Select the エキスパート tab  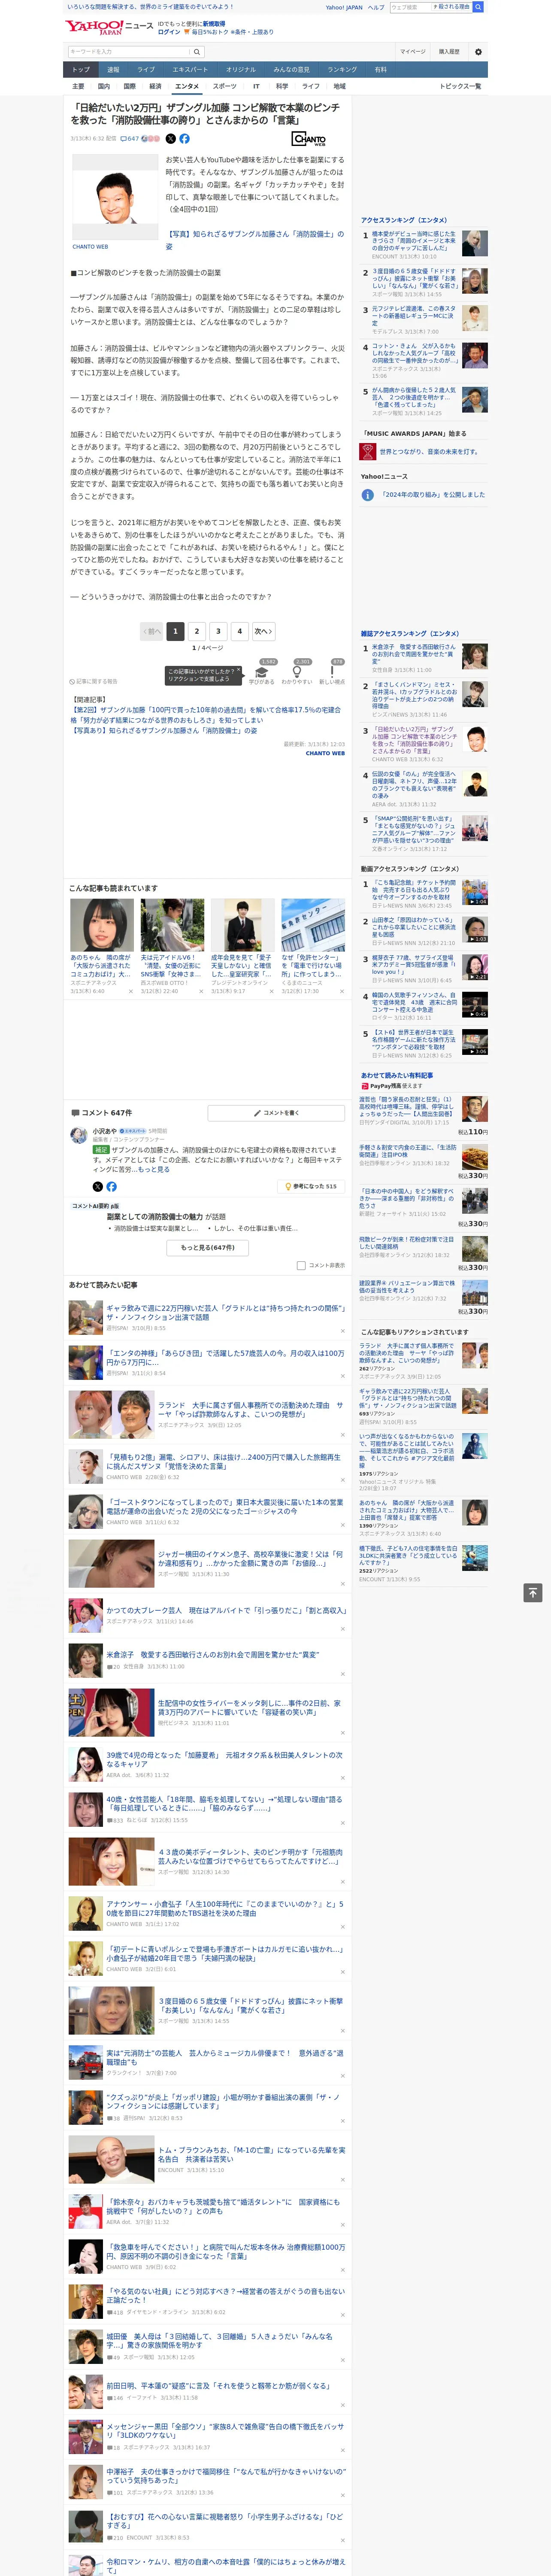coord(190,69)
